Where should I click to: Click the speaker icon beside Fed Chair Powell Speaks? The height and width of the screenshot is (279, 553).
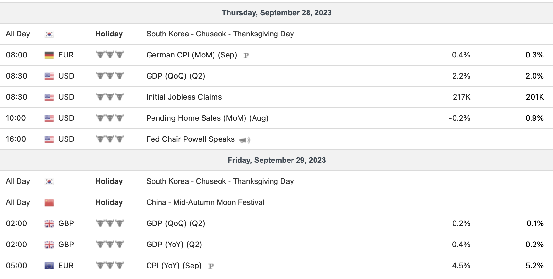pyautogui.click(x=245, y=140)
